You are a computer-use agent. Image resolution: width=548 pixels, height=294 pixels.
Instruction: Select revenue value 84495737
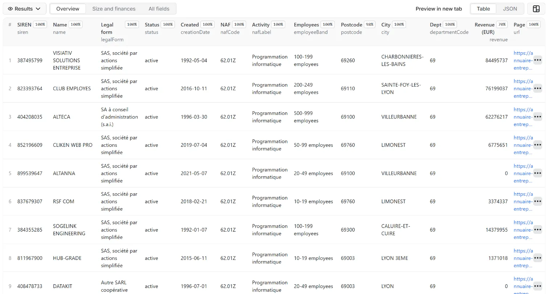click(497, 61)
